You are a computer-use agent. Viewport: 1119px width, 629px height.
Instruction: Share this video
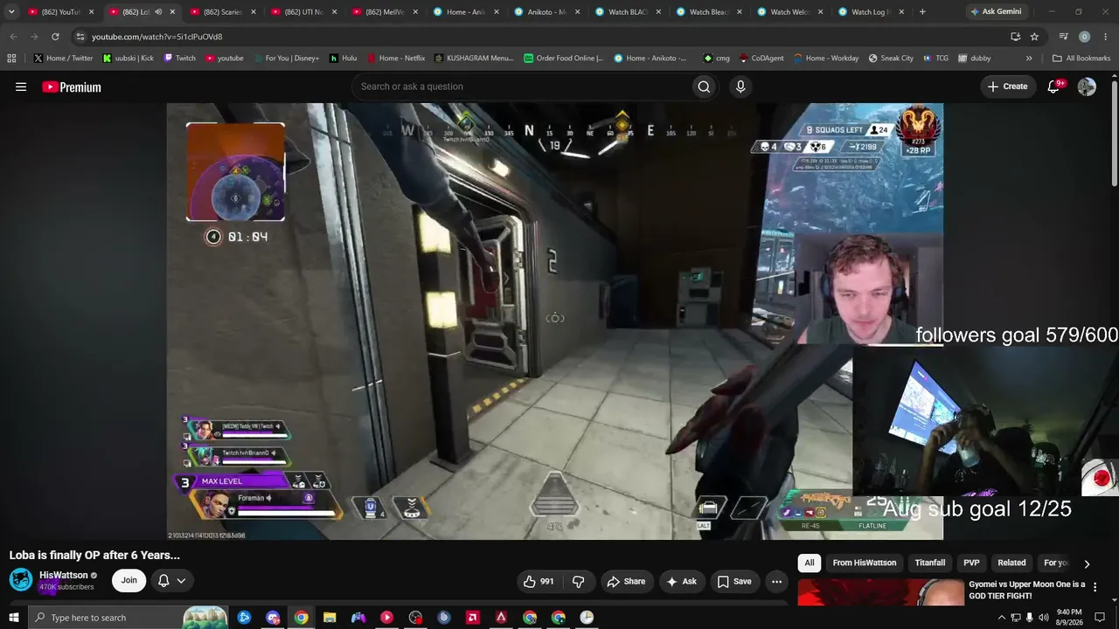[626, 581]
